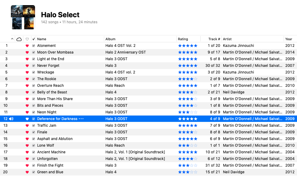Toggle heart for Lone Wolf

coord(27,145)
